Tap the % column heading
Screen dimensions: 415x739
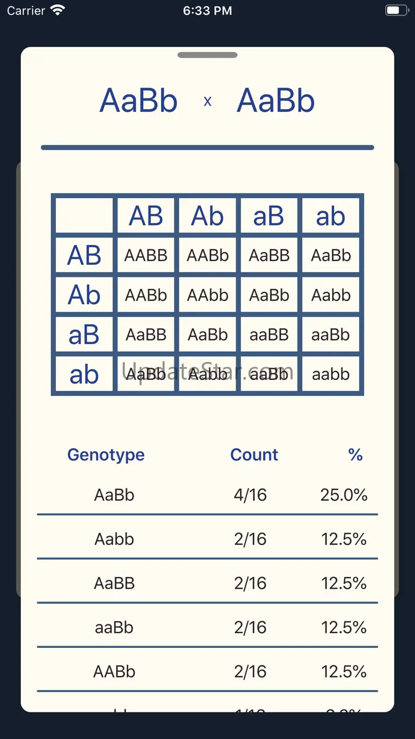(x=355, y=454)
